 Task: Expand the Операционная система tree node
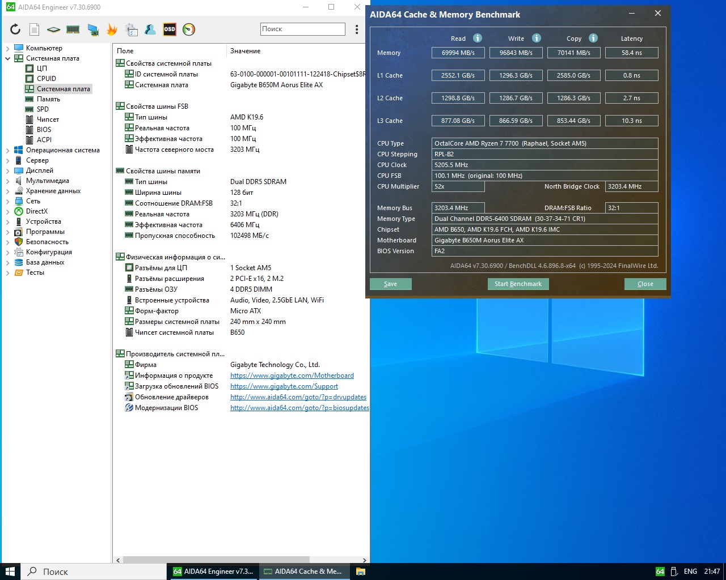(x=7, y=150)
